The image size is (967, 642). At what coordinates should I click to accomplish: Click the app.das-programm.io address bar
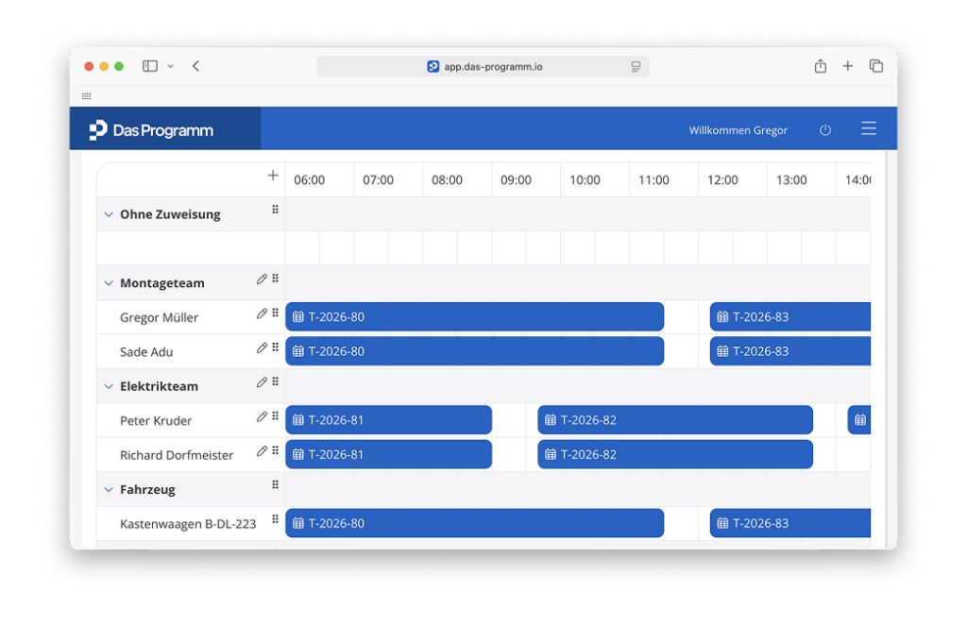483,67
